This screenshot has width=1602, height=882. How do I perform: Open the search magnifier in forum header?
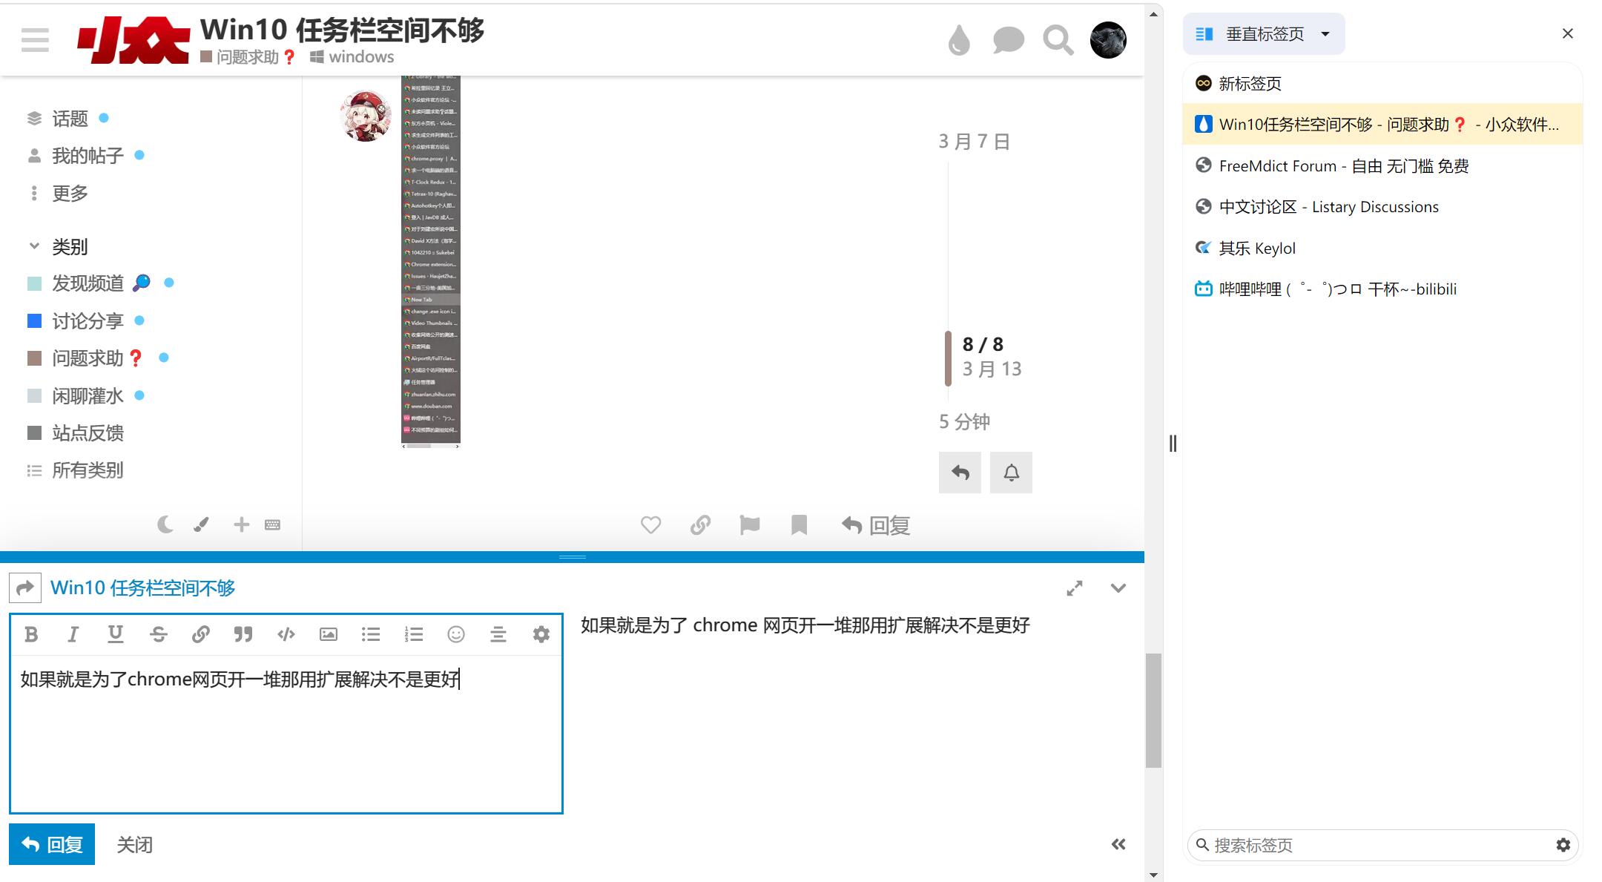(1058, 40)
